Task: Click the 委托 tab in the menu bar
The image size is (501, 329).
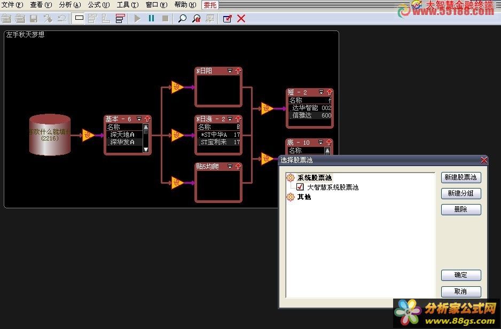Action: point(210,5)
